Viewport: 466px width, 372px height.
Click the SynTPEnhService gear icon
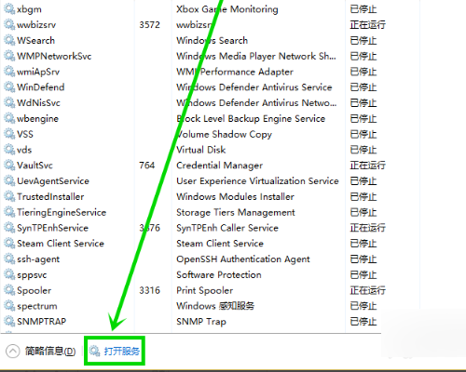coord(9,228)
